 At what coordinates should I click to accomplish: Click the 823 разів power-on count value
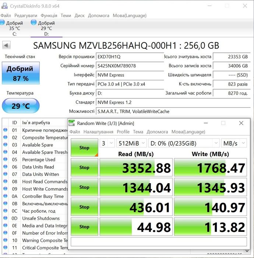click(x=232, y=84)
